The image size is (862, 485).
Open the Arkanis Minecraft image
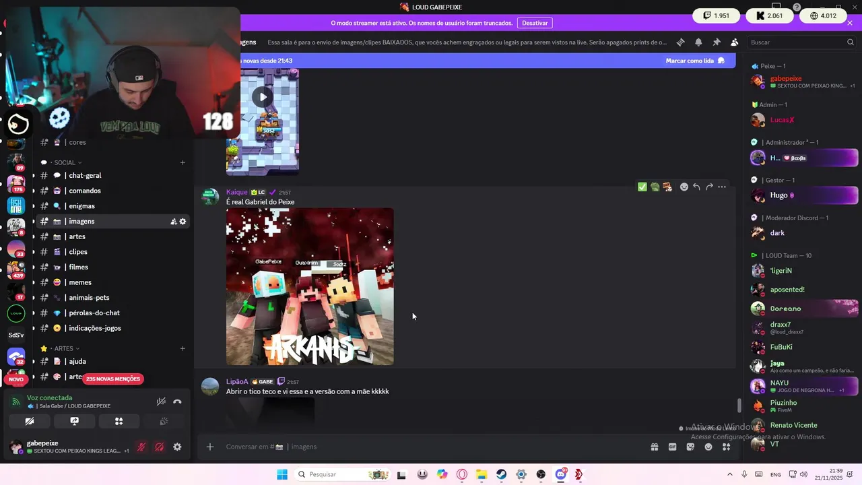tap(310, 286)
